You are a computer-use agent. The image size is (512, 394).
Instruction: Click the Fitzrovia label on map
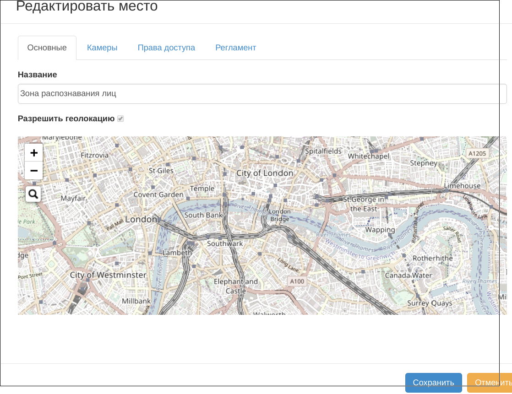pyautogui.click(x=95, y=155)
